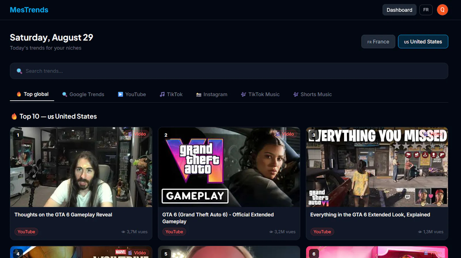Click the rank 1 number badge

[x=18, y=135]
